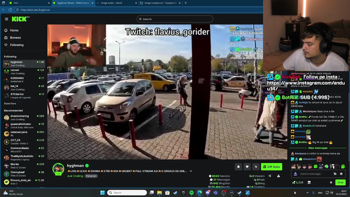Screen dimensions: 350x197
Task: Select the hyghman followed channel
Action: [x=24, y=63]
